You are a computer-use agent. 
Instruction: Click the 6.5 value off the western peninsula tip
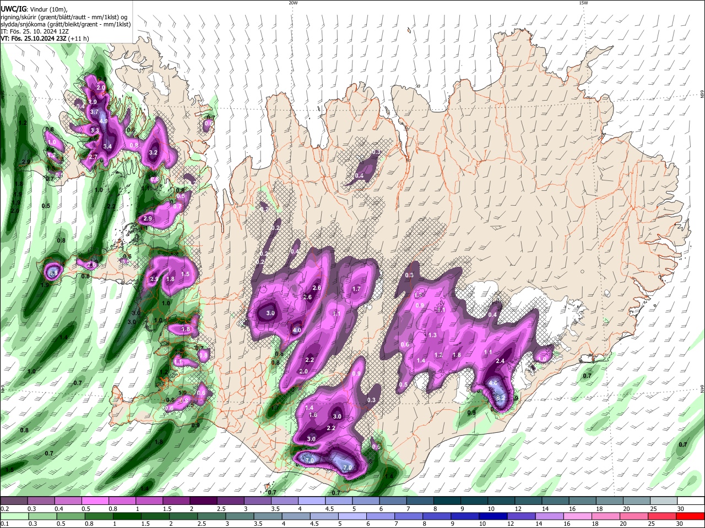pos(53,273)
